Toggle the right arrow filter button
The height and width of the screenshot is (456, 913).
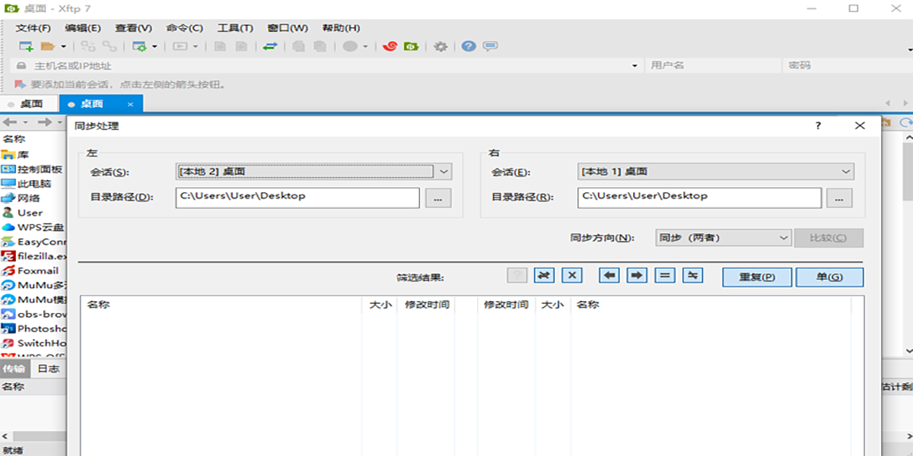point(637,275)
